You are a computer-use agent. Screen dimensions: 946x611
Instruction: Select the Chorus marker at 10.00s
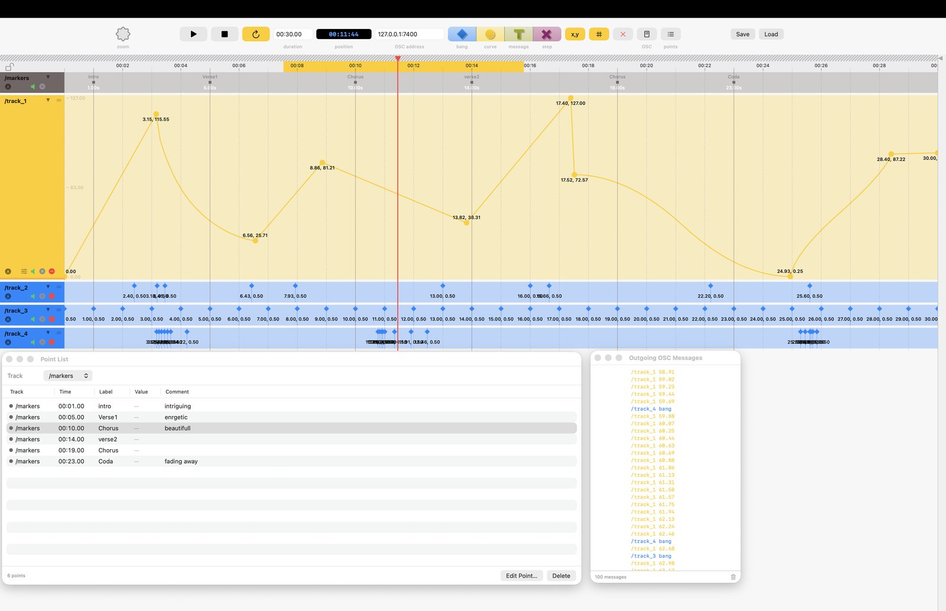tap(355, 82)
